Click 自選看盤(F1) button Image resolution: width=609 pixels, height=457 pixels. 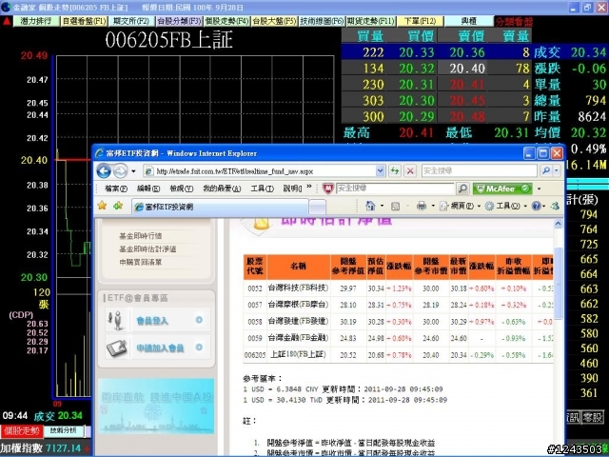click(x=84, y=21)
